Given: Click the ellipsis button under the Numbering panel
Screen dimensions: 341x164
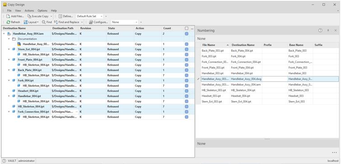Looking at the screenshot, I should 335,152.
